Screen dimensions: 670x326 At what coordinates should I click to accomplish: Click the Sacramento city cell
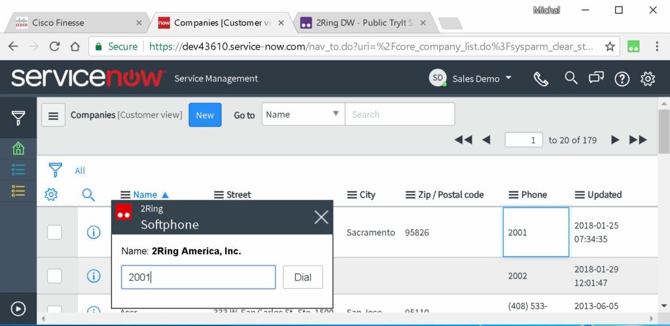370,233
